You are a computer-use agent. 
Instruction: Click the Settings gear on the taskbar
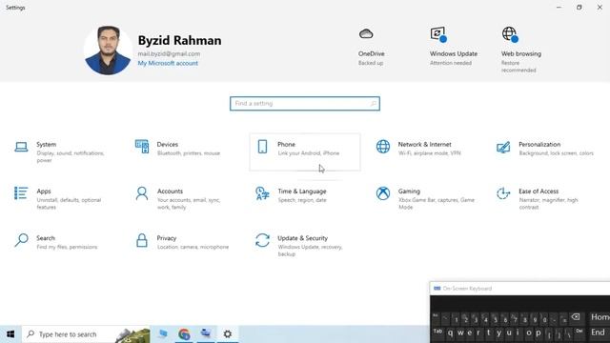(x=228, y=334)
